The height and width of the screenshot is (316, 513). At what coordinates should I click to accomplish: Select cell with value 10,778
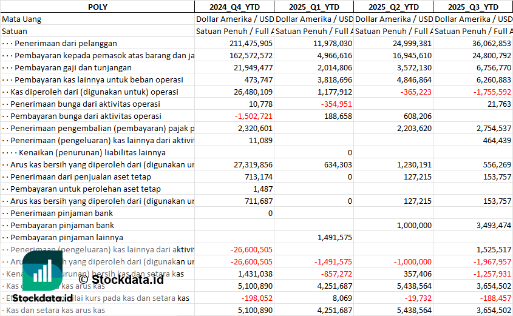tap(234, 104)
